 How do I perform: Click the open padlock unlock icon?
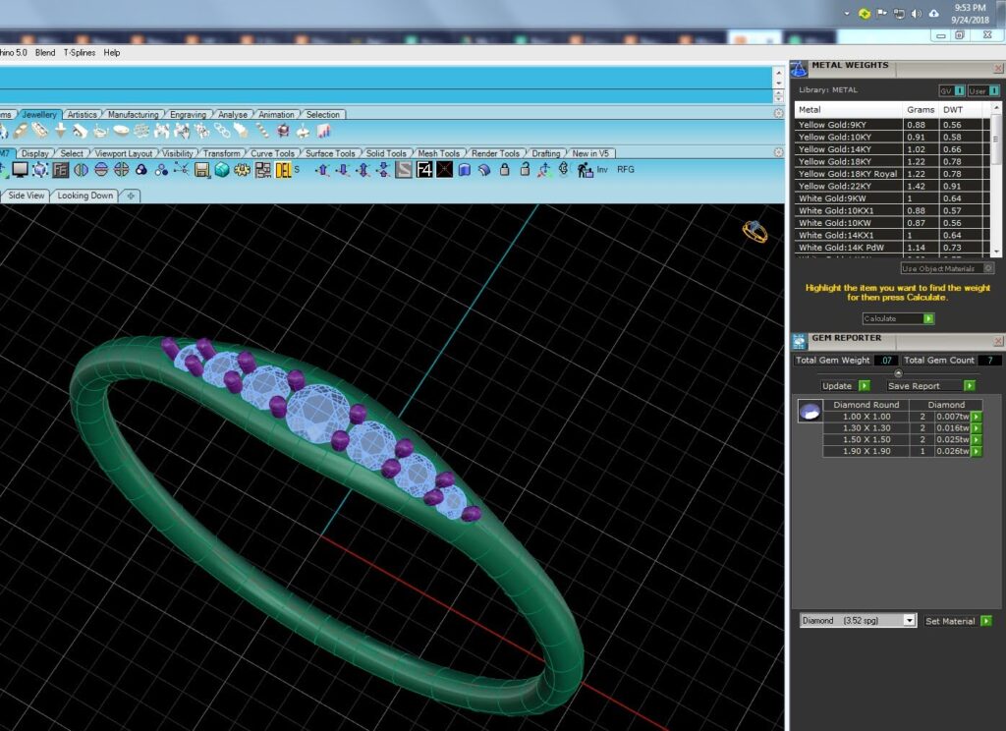pos(525,169)
